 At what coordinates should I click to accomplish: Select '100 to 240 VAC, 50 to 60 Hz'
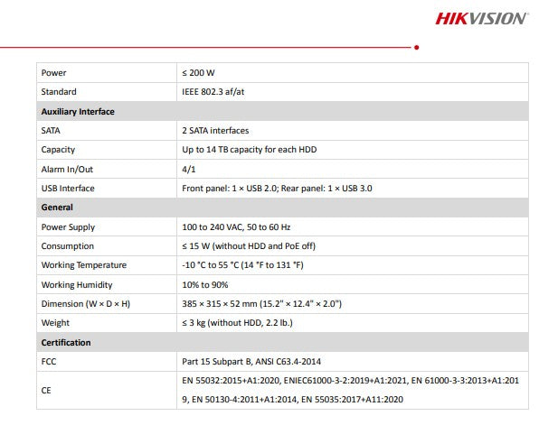pyautogui.click(x=236, y=227)
